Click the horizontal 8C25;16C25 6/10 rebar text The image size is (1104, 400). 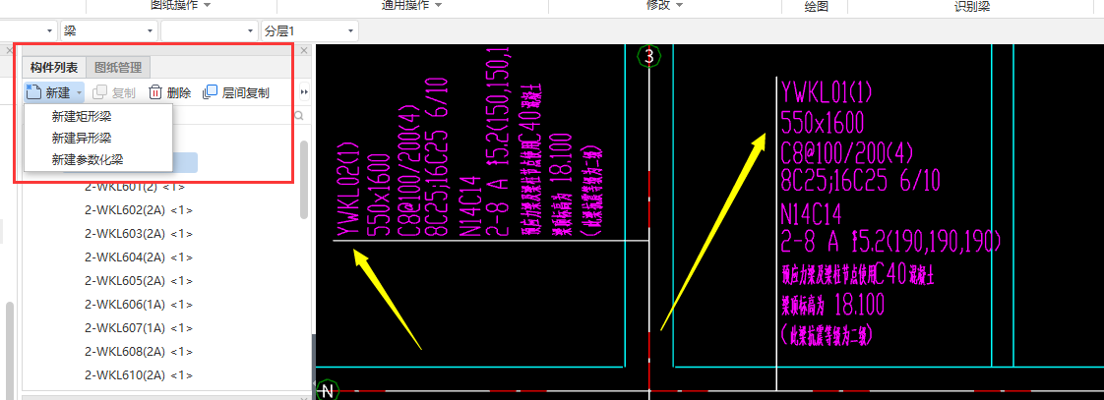pyautogui.click(x=861, y=181)
